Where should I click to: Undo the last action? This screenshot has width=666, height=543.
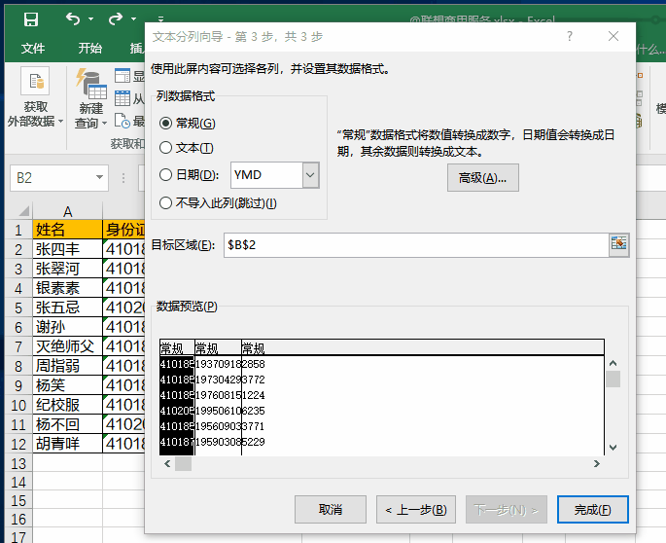coord(73,19)
